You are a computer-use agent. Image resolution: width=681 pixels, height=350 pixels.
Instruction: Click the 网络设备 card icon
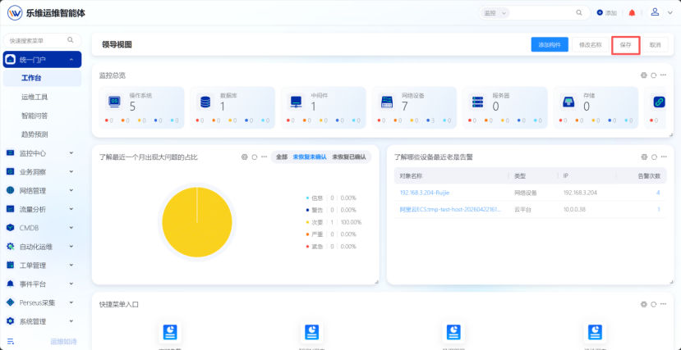pyautogui.click(x=387, y=102)
